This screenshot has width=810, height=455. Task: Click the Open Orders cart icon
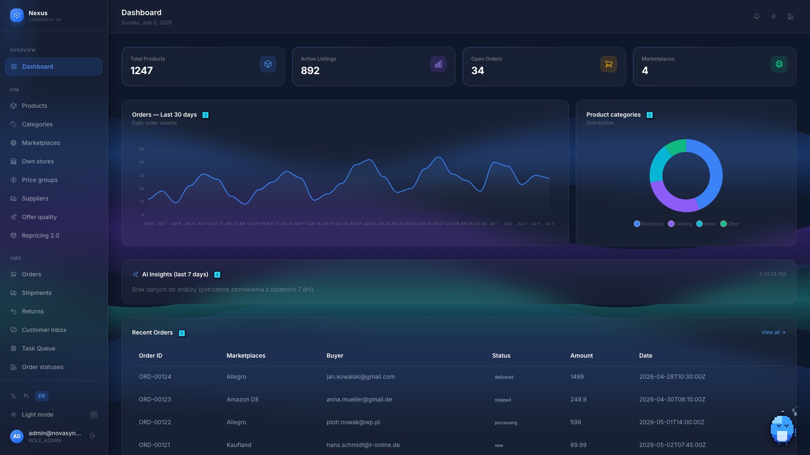click(608, 64)
